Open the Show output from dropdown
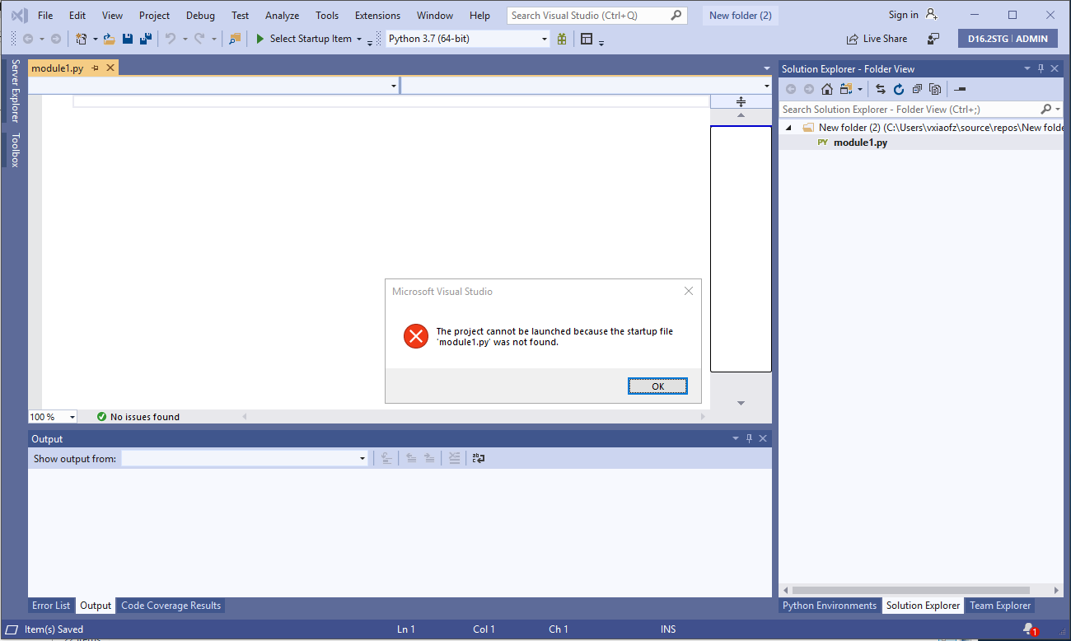Image resolution: width=1071 pixels, height=641 pixels. [x=362, y=459]
